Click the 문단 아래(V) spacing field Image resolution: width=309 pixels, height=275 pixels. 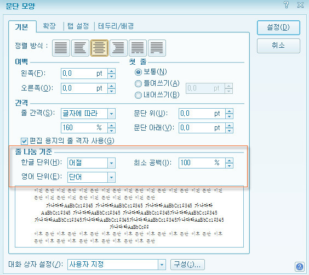(x=202, y=128)
